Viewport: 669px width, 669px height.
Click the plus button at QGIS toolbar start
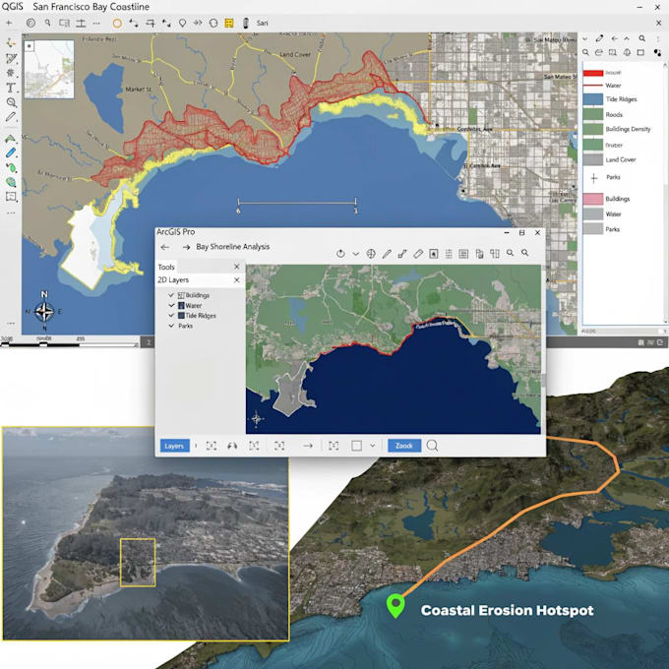click(x=9, y=23)
